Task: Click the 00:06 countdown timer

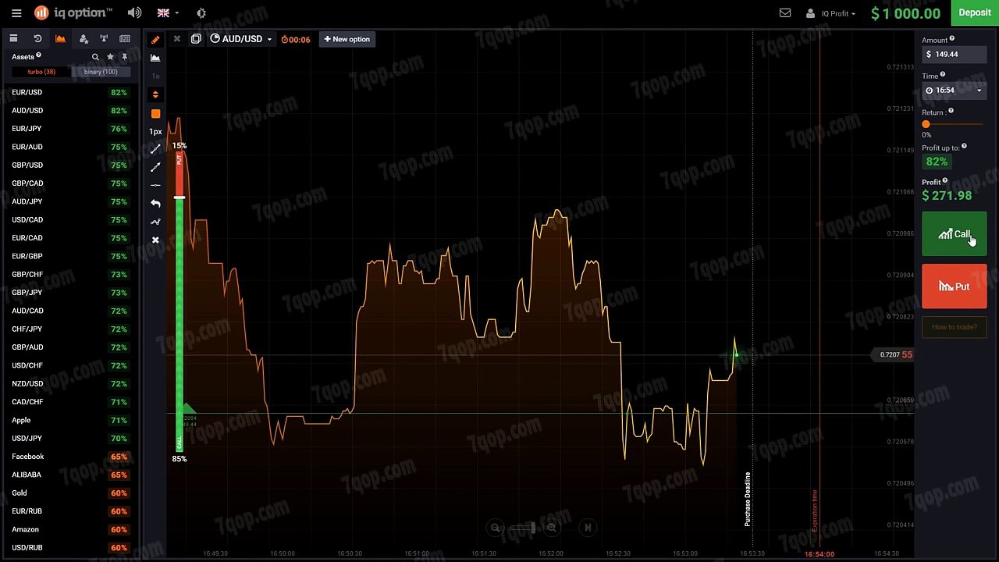Action: [x=296, y=39]
